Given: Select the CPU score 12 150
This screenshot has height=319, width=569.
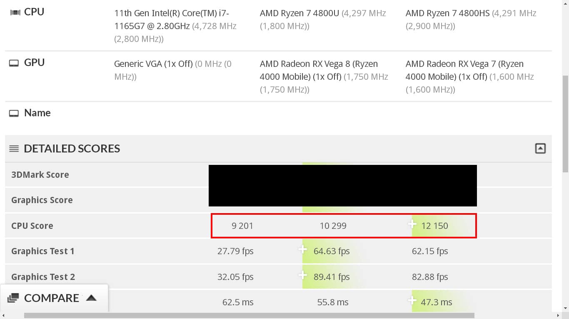Looking at the screenshot, I should tap(435, 226).
